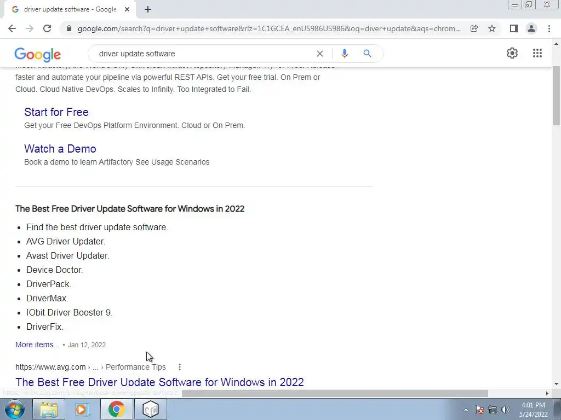Click the DriverPack list item

click(x=49, y=284)
